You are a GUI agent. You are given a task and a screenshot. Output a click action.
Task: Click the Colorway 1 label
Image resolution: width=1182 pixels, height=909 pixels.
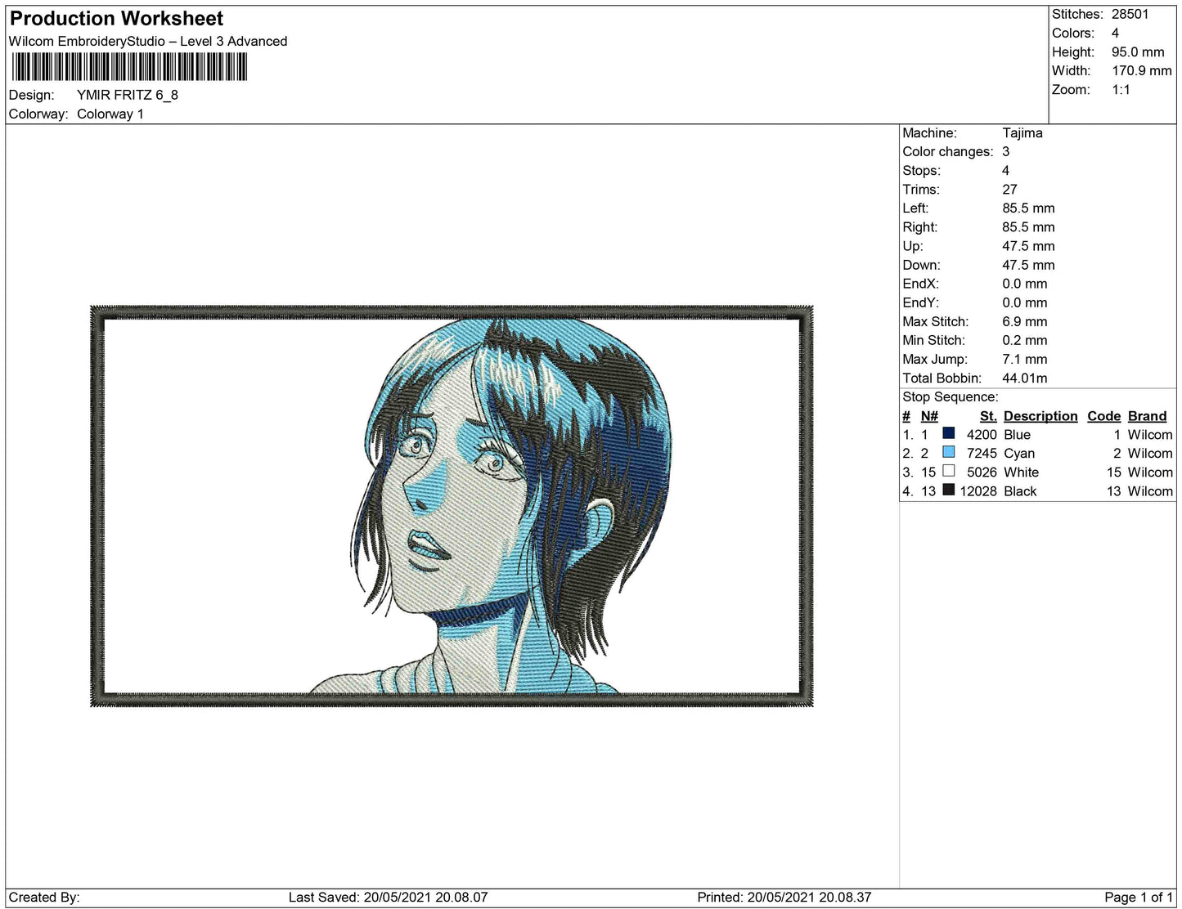(110, 114)
